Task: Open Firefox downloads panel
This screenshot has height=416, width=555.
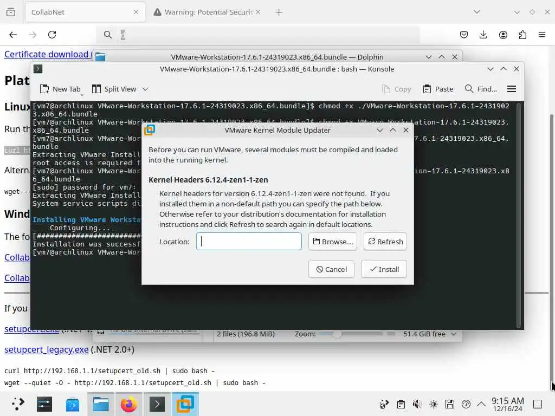Action: (483, 35)
